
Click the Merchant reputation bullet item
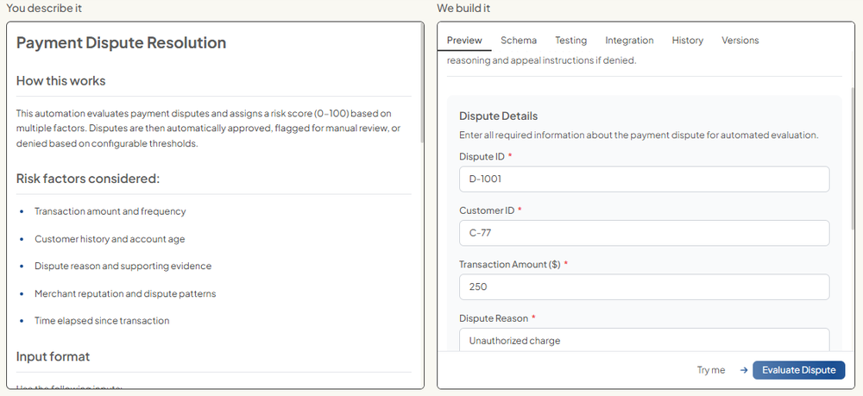tap(125, 293)
